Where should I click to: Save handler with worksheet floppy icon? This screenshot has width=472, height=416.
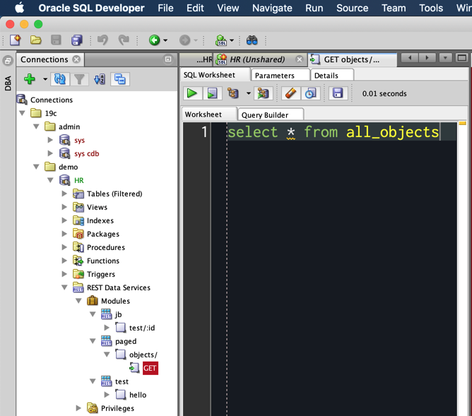[338, 93]
